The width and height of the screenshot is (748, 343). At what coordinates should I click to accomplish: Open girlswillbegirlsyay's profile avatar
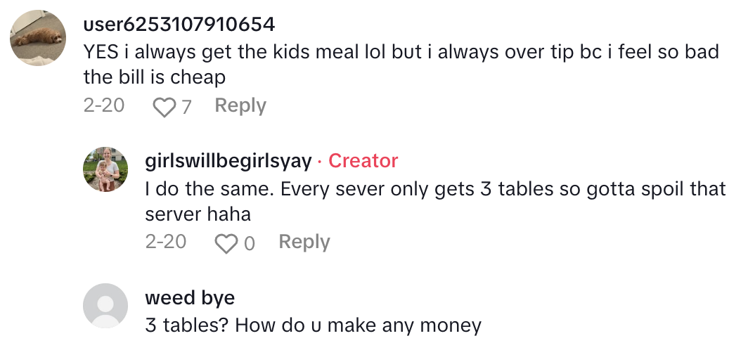pyautogui.click(x=105, y=169)
